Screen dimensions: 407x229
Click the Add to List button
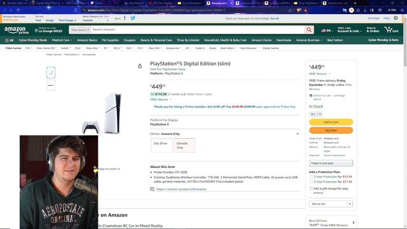coord(328,204)
